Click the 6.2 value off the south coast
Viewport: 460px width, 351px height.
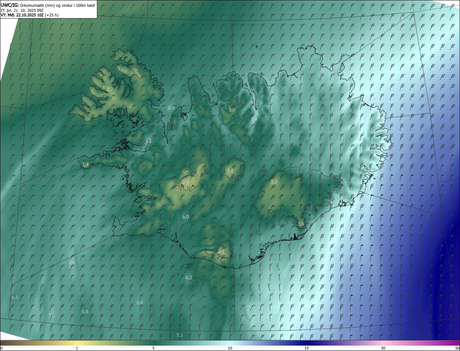point(189,277)
